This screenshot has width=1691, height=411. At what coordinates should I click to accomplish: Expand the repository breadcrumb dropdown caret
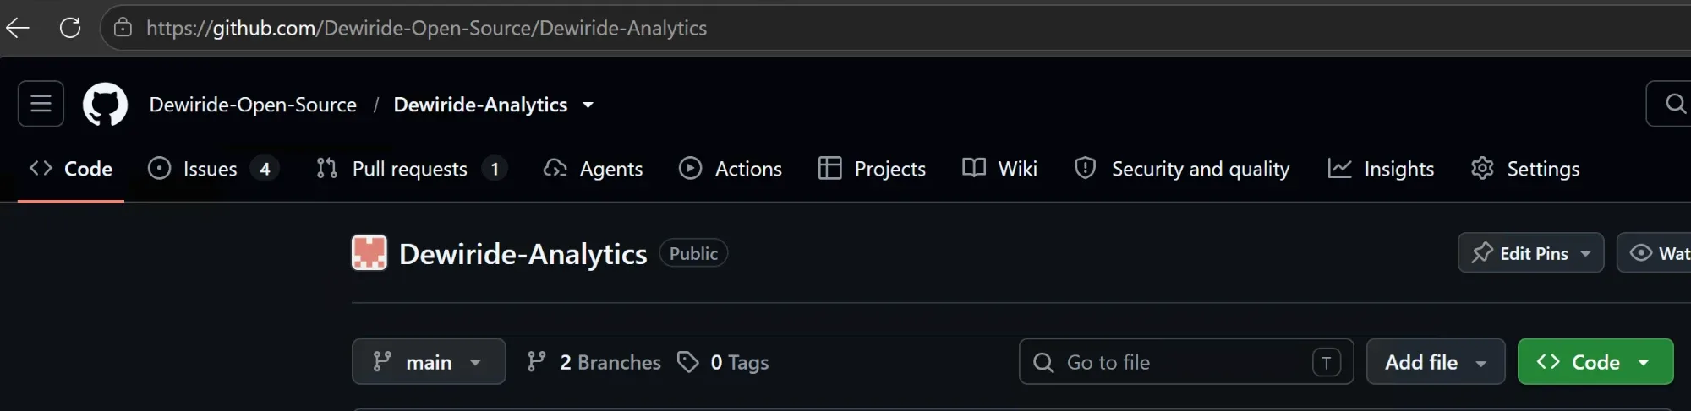tap(588, 105)
